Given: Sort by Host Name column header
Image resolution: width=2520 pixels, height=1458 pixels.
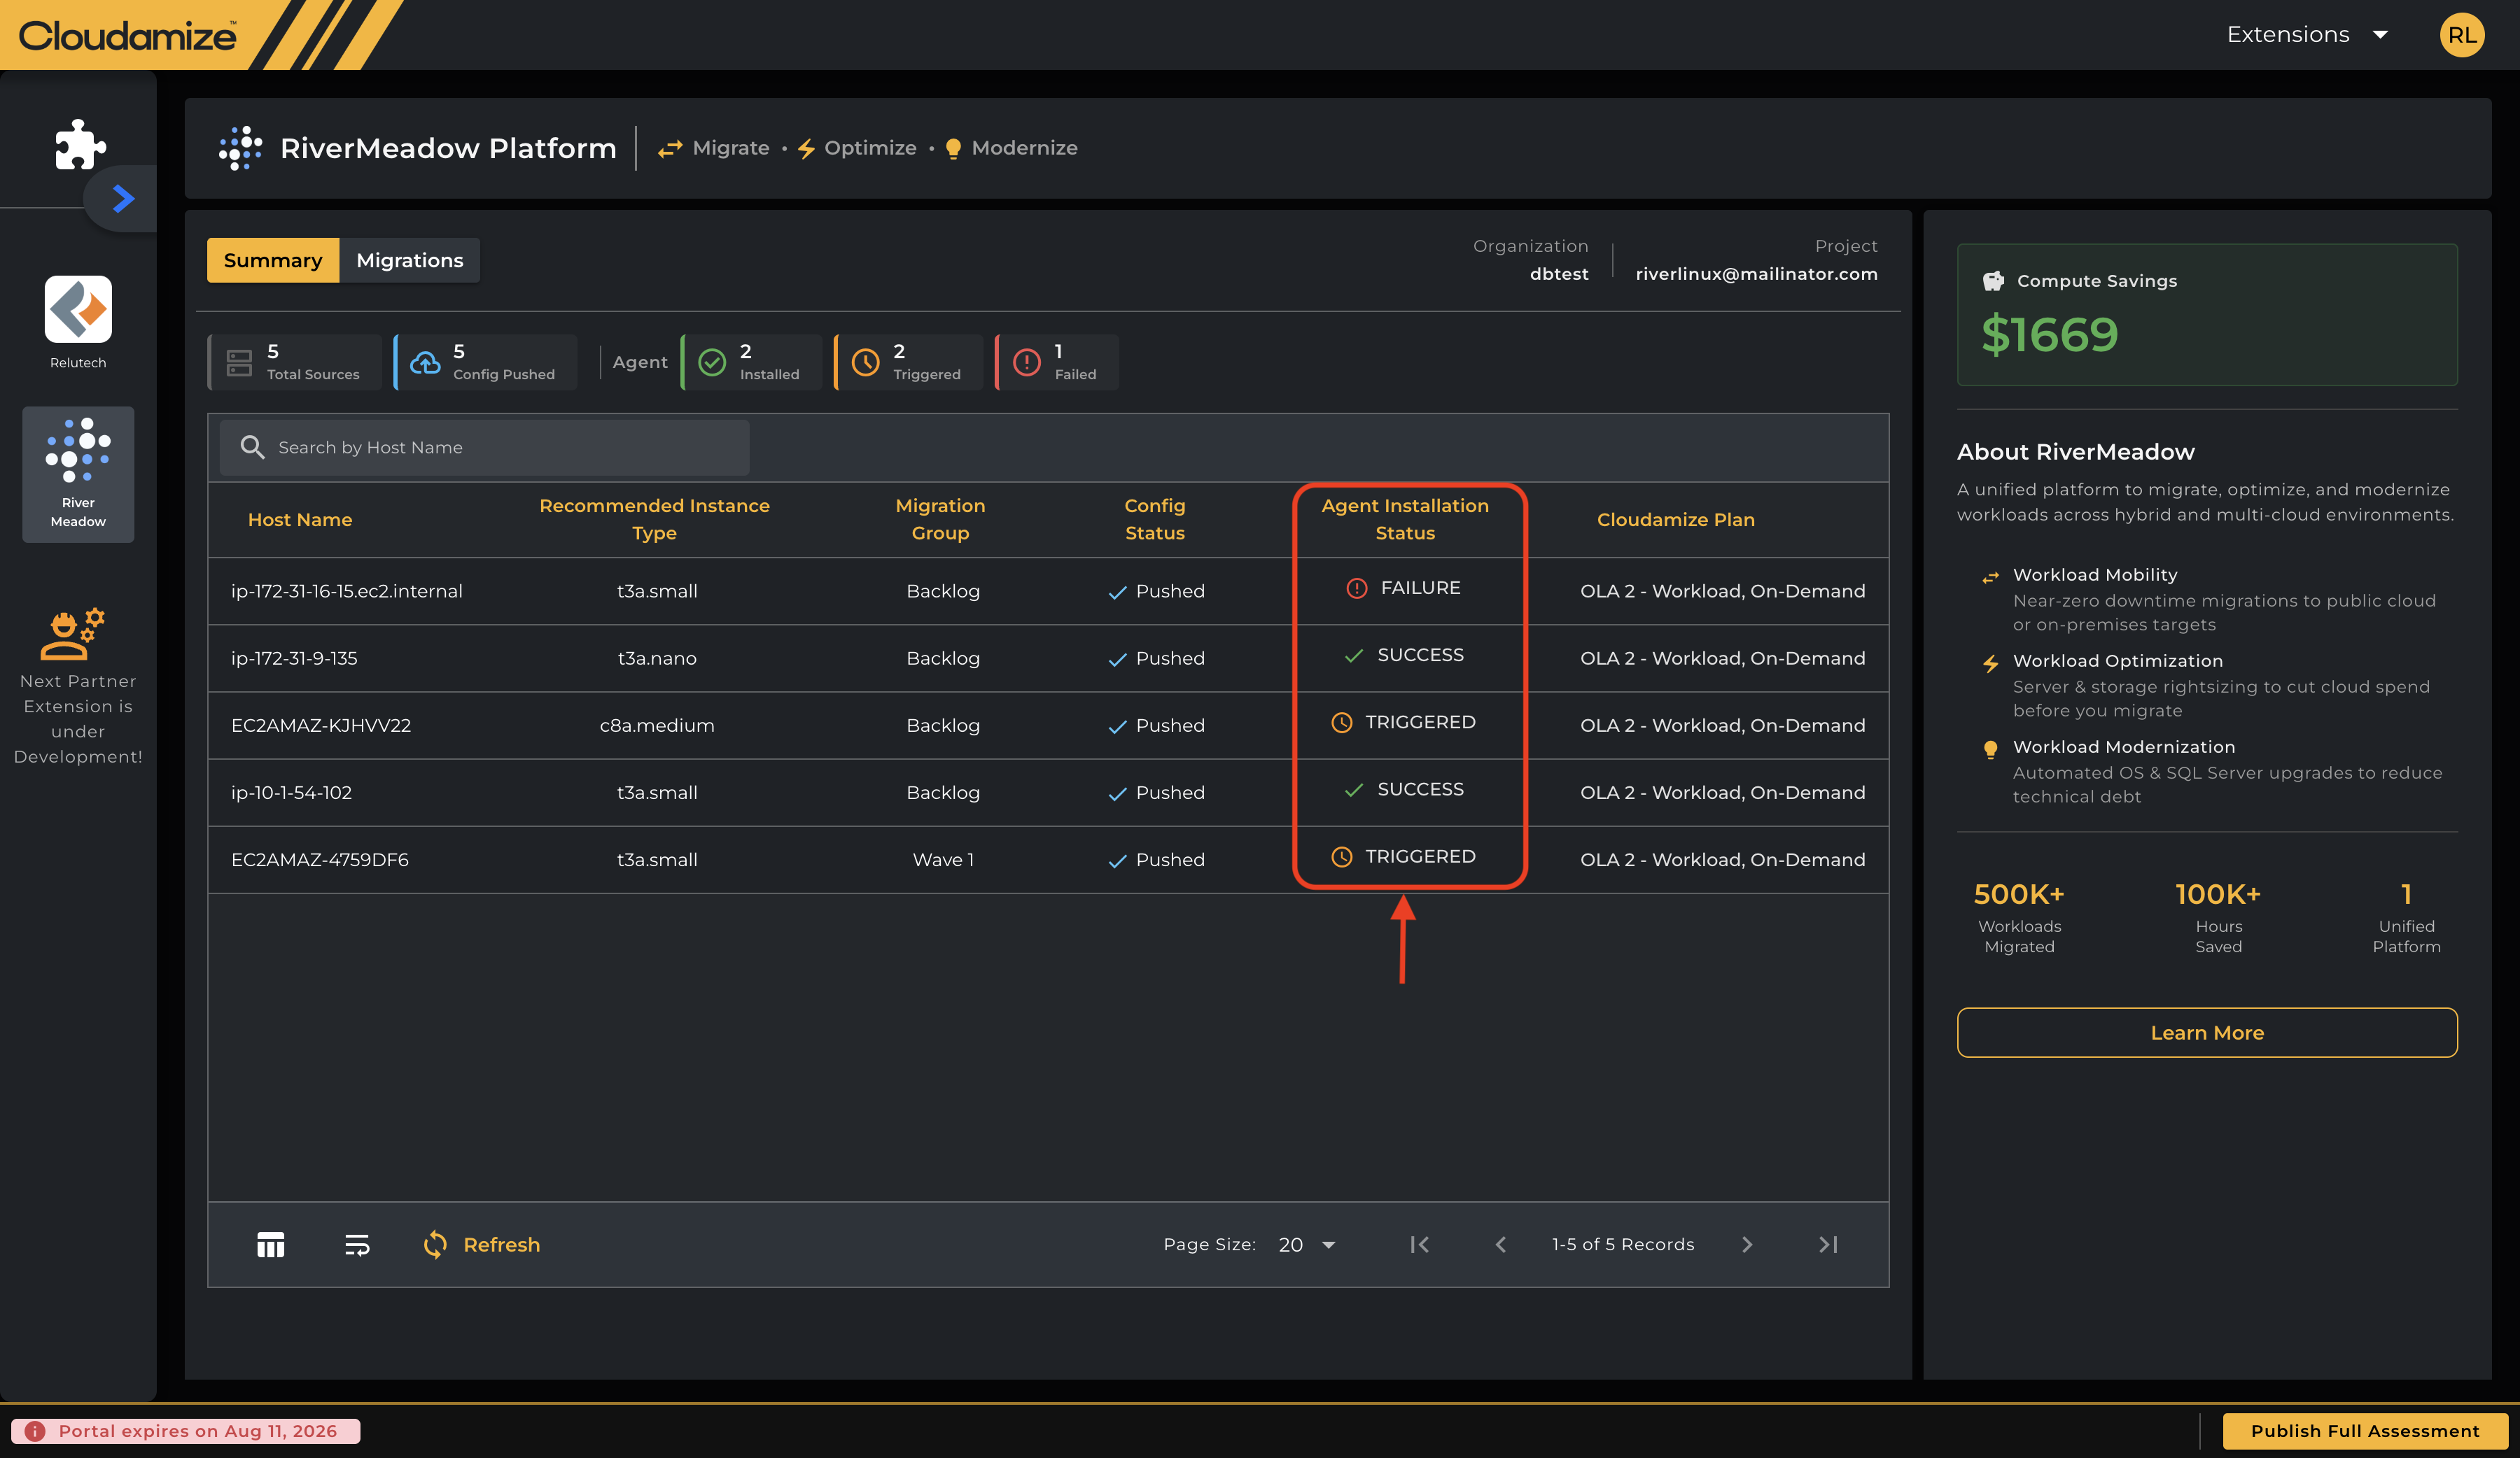Looking at the screenshot, I should tap(300, 520).
